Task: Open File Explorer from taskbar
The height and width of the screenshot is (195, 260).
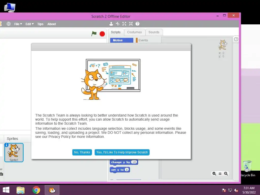Action: pyautogui.click(x=21, y=190)
